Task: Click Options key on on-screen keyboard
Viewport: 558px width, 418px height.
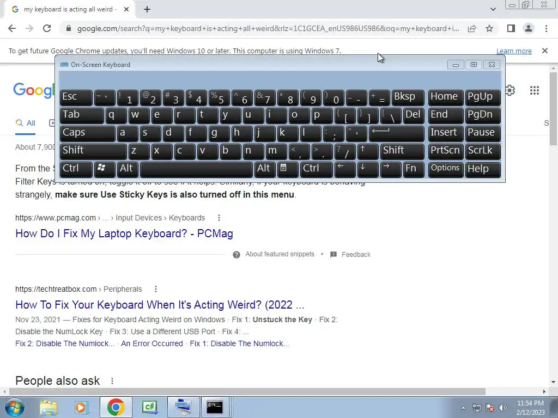Action: [446, 169]
